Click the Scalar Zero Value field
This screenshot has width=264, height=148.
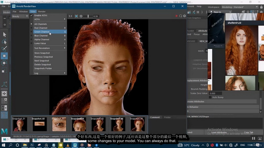215,93
